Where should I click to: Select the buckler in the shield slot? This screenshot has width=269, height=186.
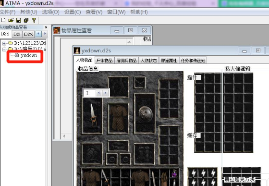[146, 114]
